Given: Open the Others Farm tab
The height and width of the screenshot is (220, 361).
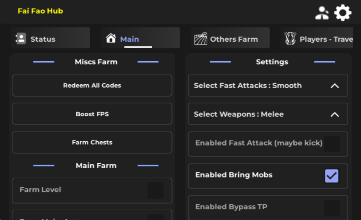Looking at the screenshot, I should click(230, 38).
